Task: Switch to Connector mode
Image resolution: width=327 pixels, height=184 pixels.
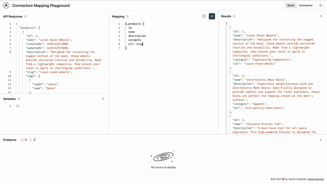Action: click(x=306, y=5)
